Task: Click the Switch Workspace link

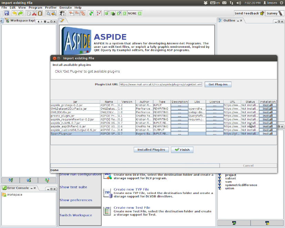Action: [x=76, y=215]
